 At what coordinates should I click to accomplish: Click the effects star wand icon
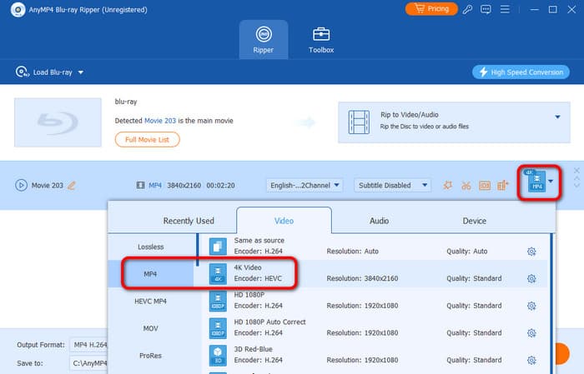(448, 185)
